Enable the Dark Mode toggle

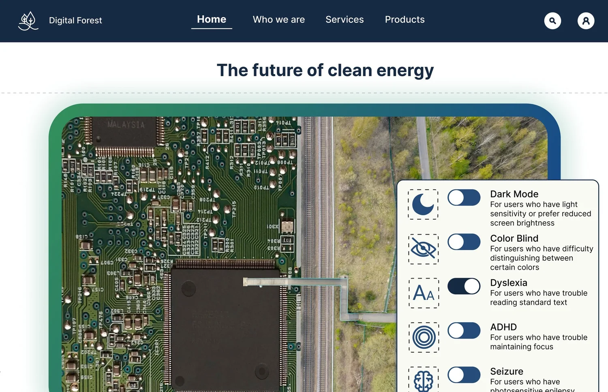click(464, 198)
